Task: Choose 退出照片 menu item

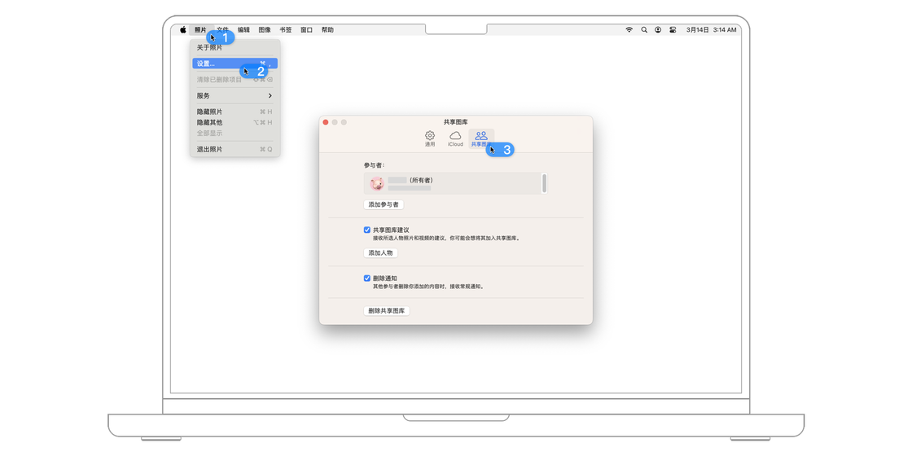Action: [235, 150]
